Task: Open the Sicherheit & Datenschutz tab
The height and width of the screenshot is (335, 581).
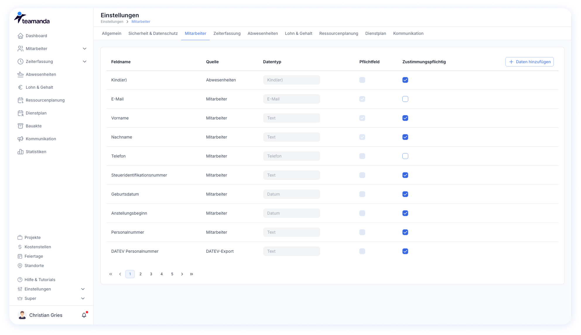Action: click(153, 33)
